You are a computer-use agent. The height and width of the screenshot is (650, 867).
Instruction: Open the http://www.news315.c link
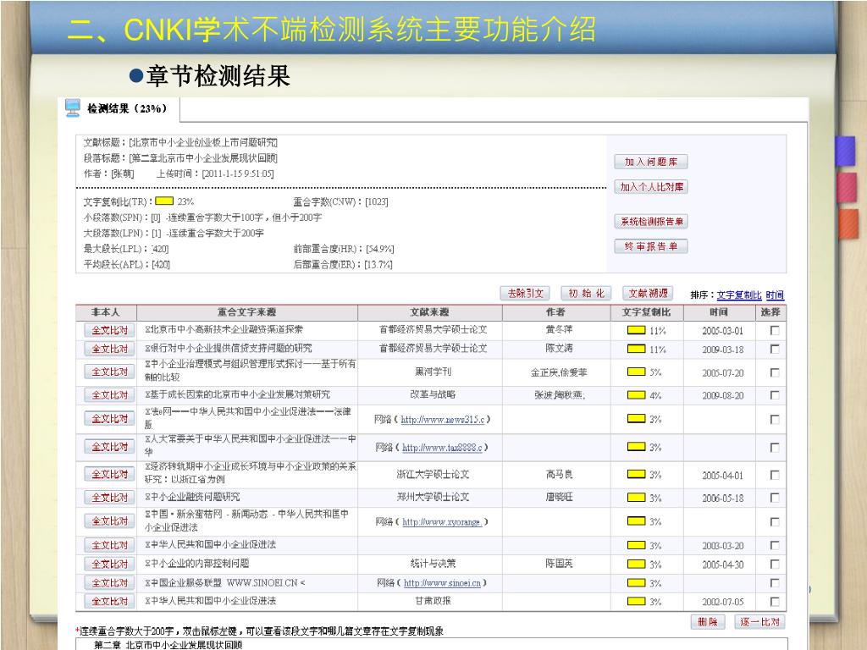[x=442, y=420]
